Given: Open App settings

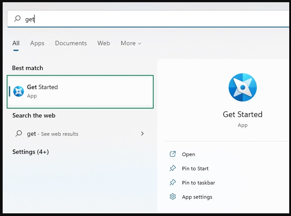Looking at the screenshot, I should [197, 197].
